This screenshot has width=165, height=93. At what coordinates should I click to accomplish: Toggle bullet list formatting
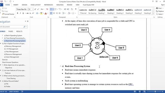tap(51, 9)
